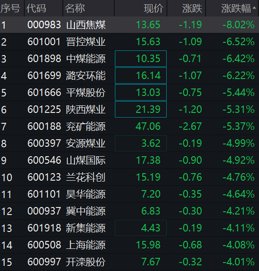Select stock 山西焦煤
259x271 pixels.
(x=86, y=25)
